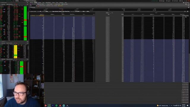Click the puts side Theo Price column header
190x107 pixels.
click(x=182, y=14)
